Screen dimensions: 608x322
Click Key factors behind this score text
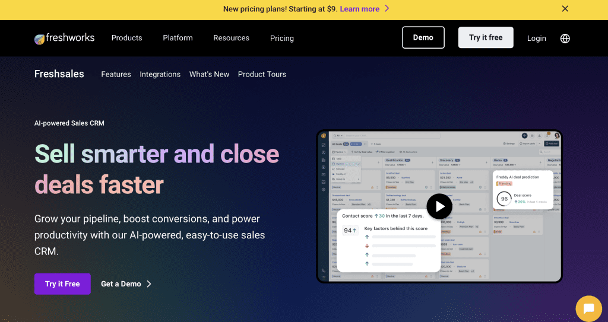[396, 229]
